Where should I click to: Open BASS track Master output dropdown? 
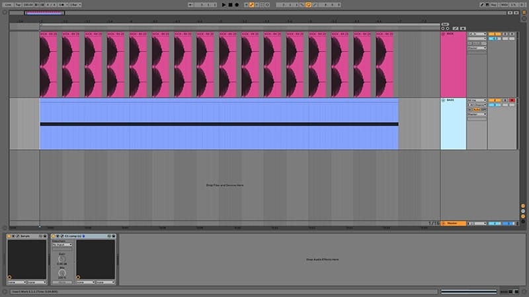click(x=477, y=114)
